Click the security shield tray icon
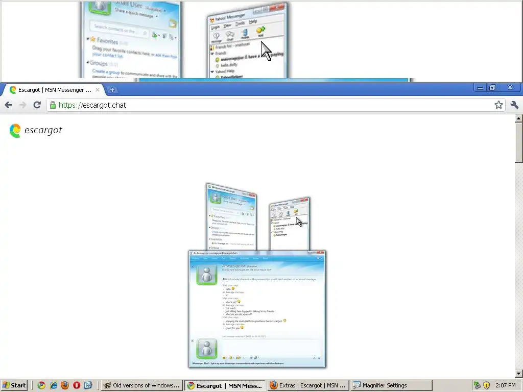523x392 pixels. [x=487, y=385]
